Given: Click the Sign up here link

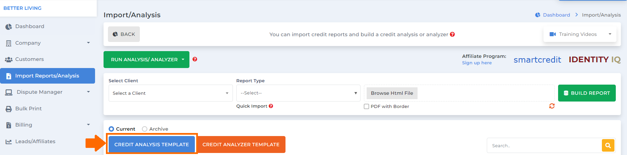Looking at the screenshot, I should [x=477, y=63].
